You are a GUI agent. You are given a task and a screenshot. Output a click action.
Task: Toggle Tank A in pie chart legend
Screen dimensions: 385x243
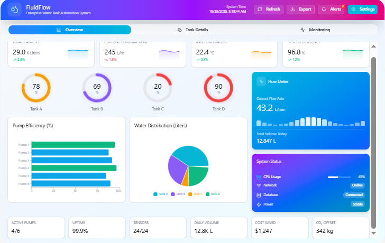pos(161,194)
